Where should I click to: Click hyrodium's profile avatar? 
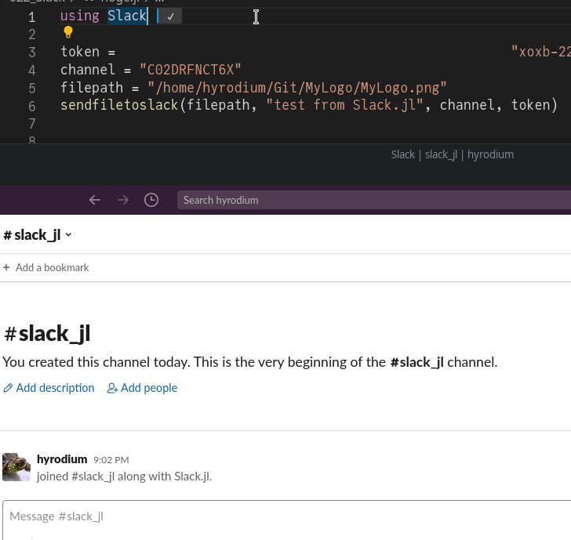[x=16, y=466]
